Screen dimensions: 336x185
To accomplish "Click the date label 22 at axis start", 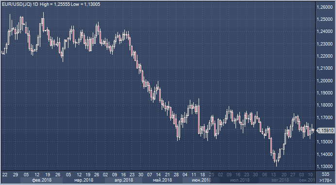I will (x=5, y=174).
